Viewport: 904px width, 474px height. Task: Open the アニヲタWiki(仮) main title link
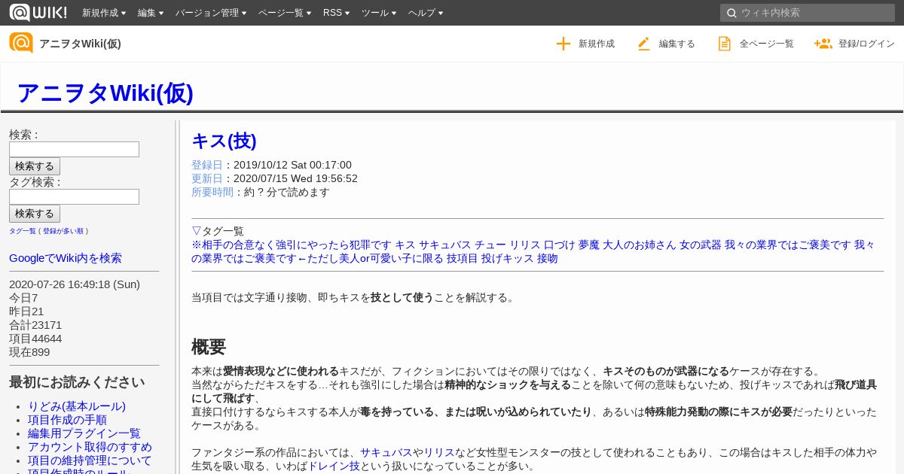[x=105, y=93]
